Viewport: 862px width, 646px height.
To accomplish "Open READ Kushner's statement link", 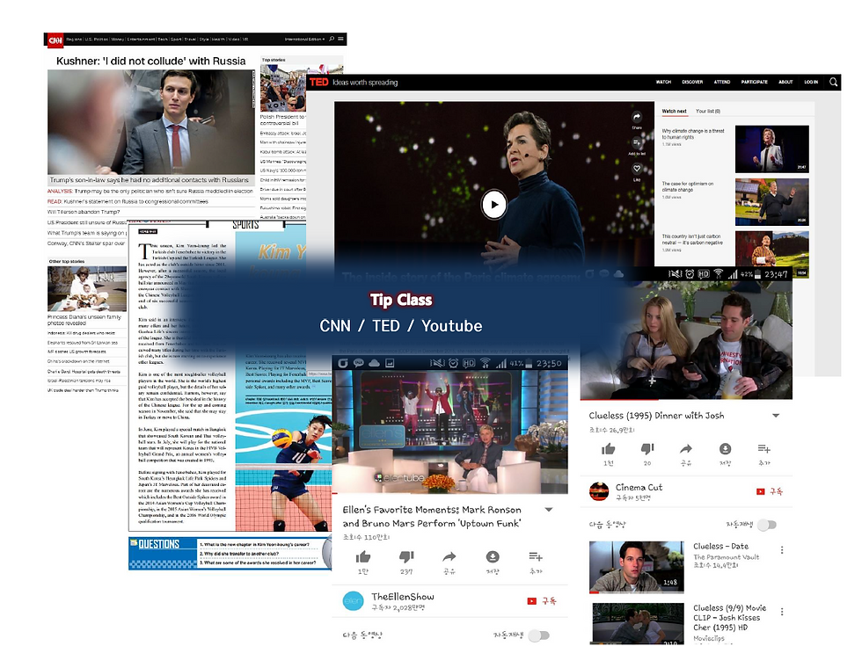I will coord(128,201).
